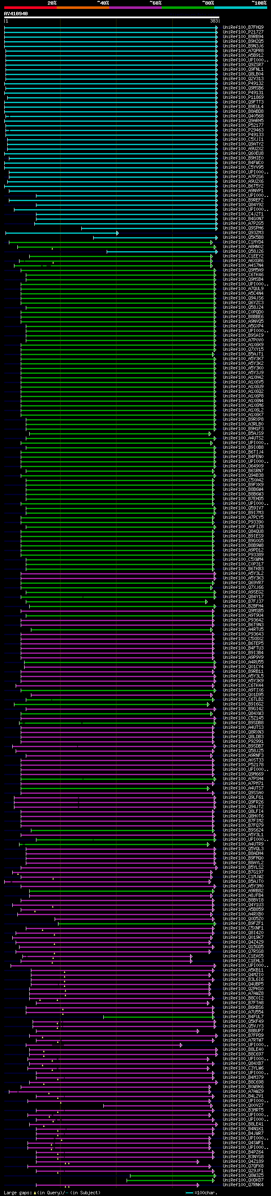The width and height of the screenshot is (271, 1196).
Task: Select label UniRef100_P49132
Action: pos(243,84)
